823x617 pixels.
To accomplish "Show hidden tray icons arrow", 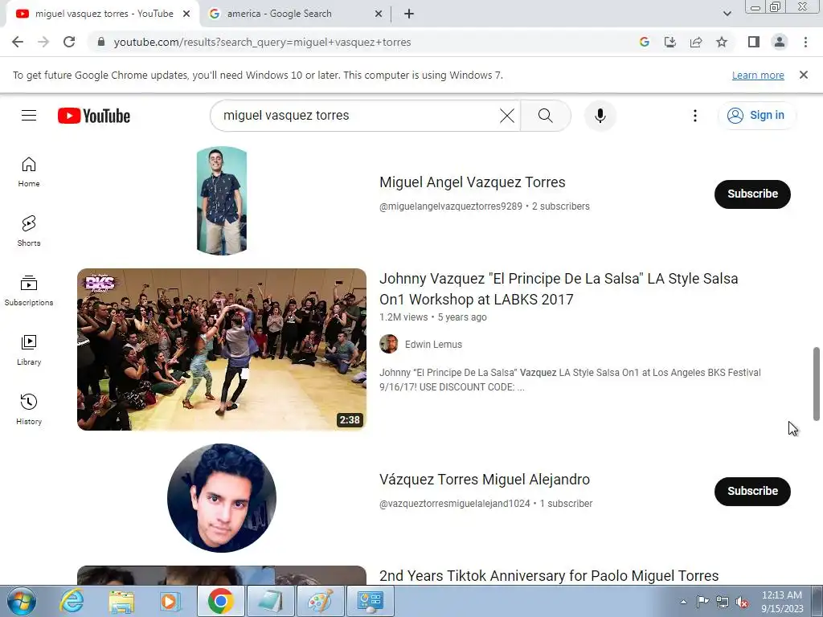I will [683, 602].
